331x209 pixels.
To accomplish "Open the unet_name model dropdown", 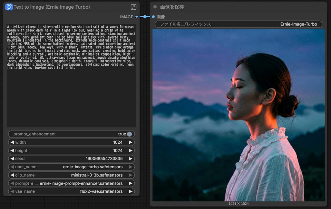I will point(71,167).
